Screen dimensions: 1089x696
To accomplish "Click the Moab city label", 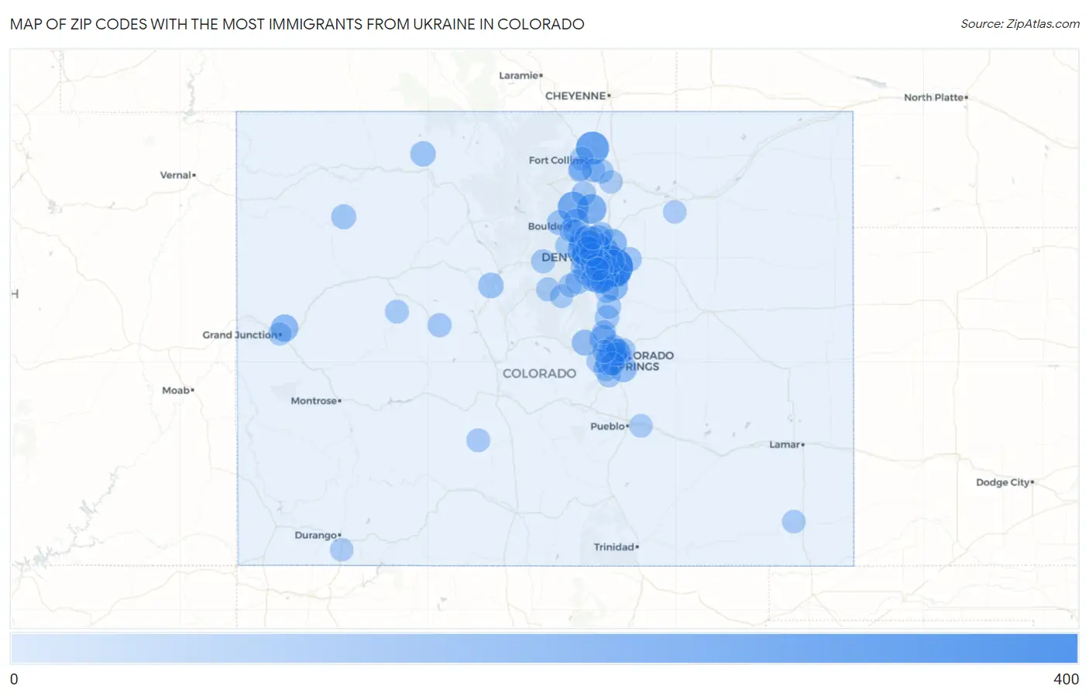I will [x=177, y=390].
